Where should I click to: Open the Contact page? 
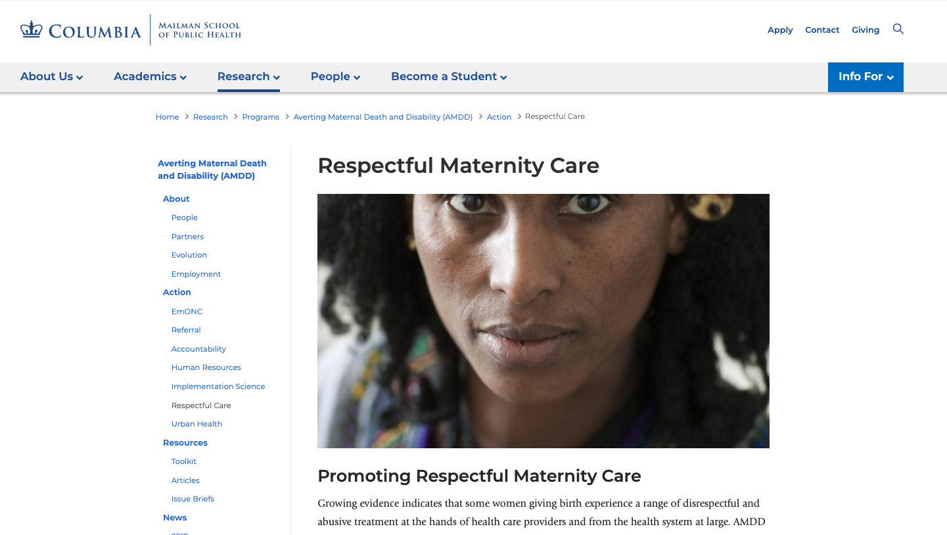click(822, 30)
